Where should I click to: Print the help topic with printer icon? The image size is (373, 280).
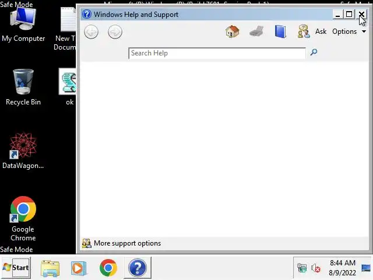tap(256, 32)
